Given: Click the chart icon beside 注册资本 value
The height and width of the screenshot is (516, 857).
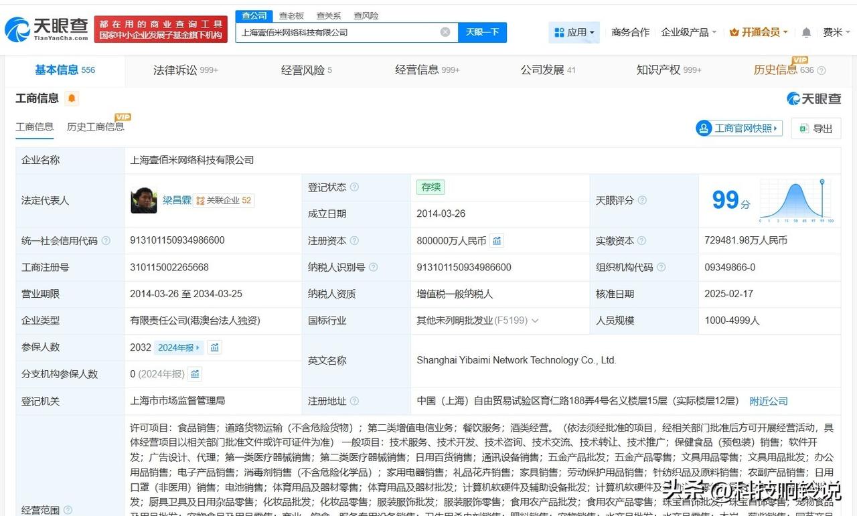Looking at the screenshot, I should click(496, 240).
